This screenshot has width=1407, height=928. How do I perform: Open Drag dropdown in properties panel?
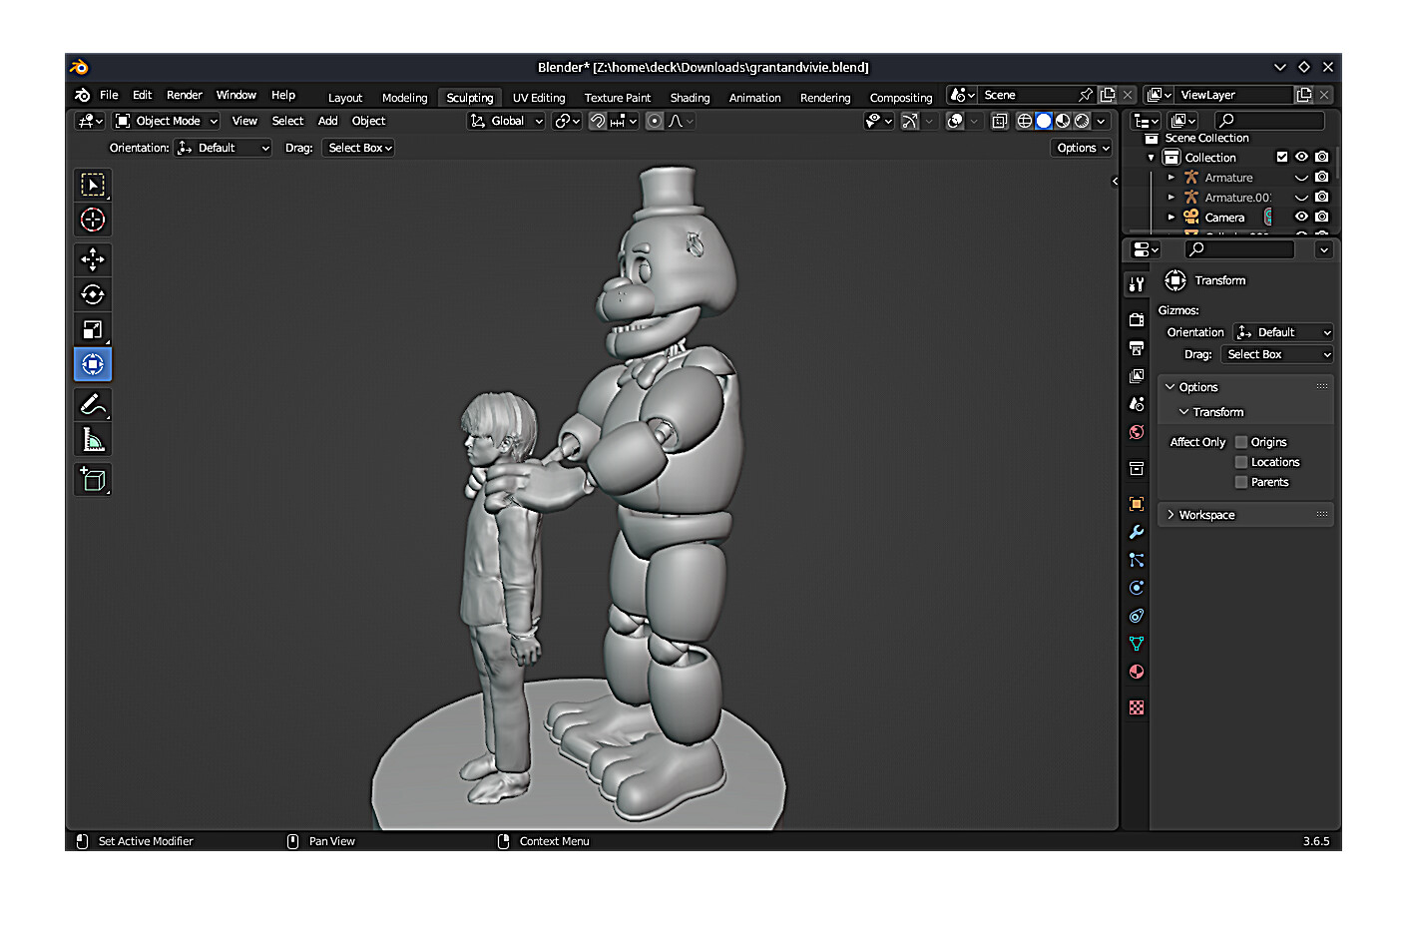1276,354
